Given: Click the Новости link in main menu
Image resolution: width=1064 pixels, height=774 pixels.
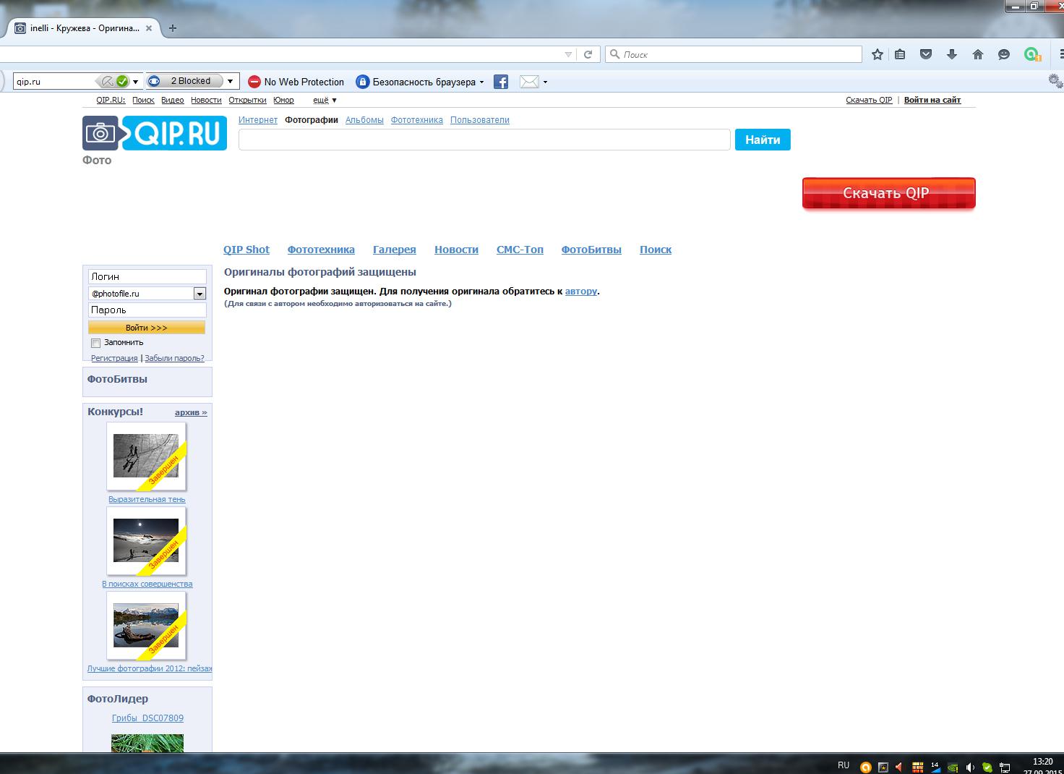Looking at the screenshot, I should [456, 250].
